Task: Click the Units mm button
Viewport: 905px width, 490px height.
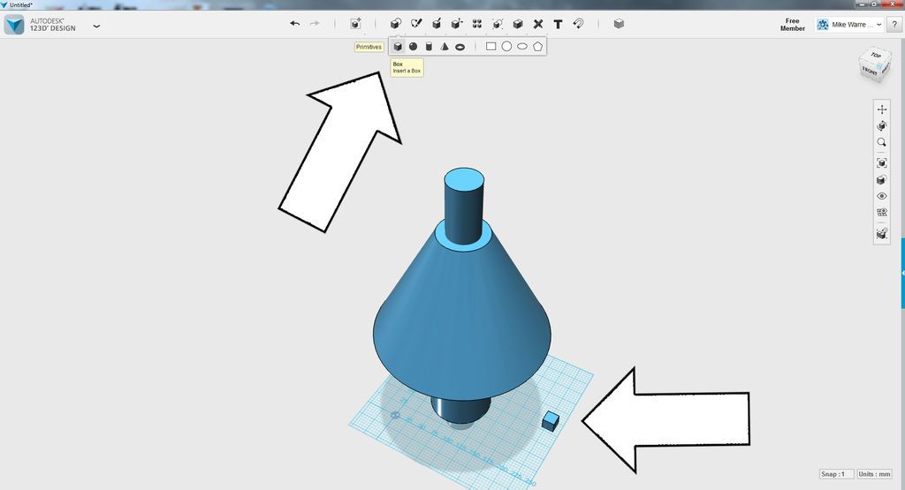Action: click(874, 474)
